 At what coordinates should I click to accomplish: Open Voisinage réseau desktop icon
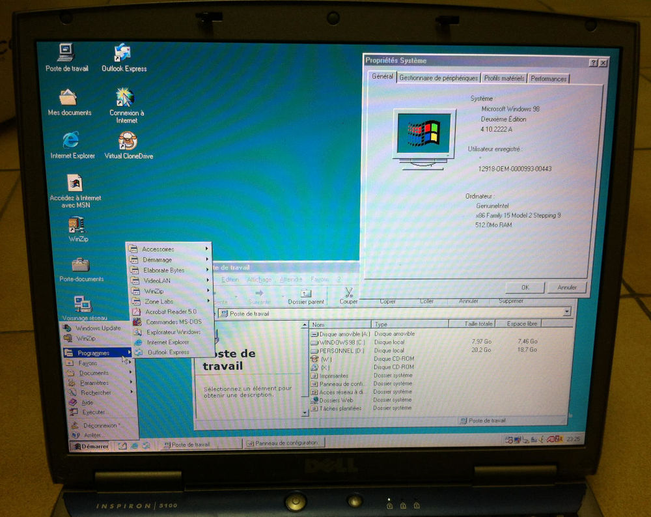(84, 308)
